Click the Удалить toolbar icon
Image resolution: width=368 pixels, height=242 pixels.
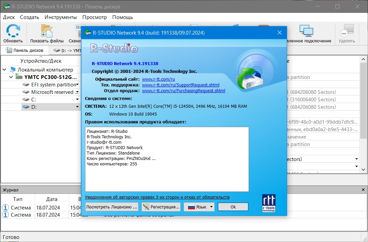tap(347, 31)
